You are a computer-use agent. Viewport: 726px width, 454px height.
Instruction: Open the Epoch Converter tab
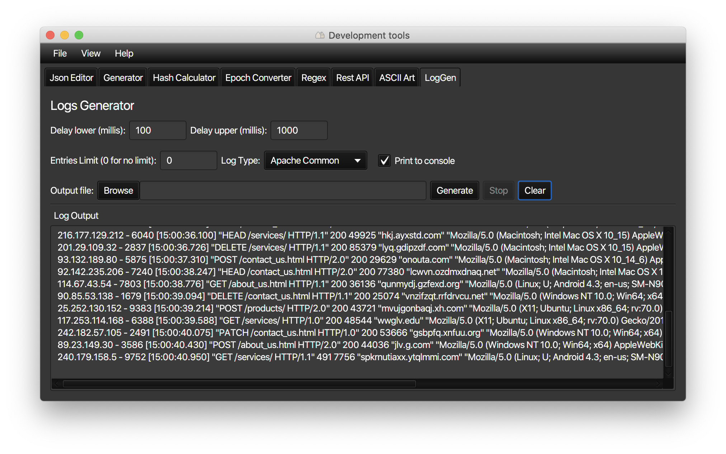258,78
